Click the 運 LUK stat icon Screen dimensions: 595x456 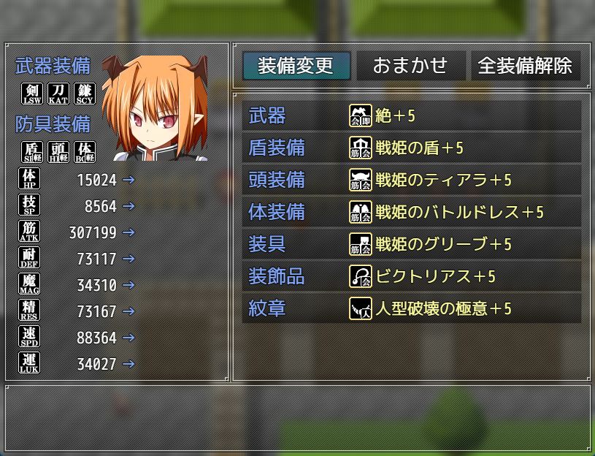point(29,362)
